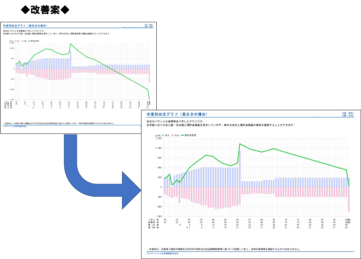Screen dimensions: 361x259
Task: Click the 収入 legend marker in upper-left chart
Action: pos(16,41)
